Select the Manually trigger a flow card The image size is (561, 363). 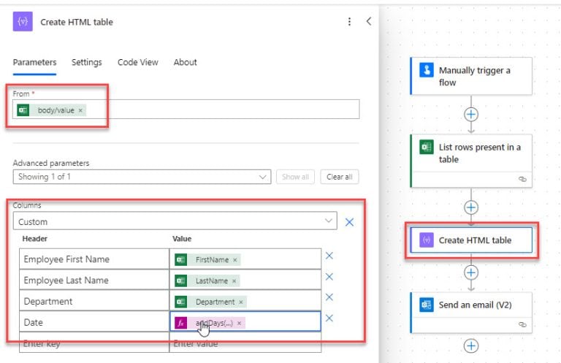[471, 76]
